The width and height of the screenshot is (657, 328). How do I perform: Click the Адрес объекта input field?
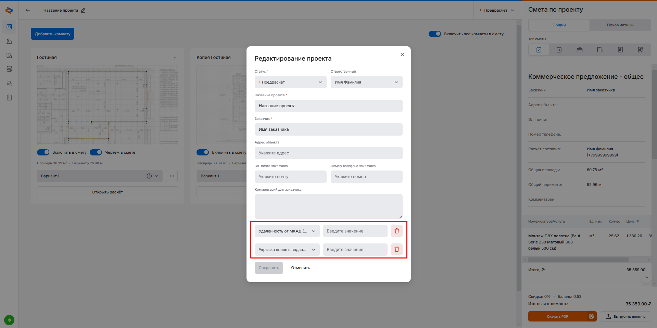pos(328,153)
